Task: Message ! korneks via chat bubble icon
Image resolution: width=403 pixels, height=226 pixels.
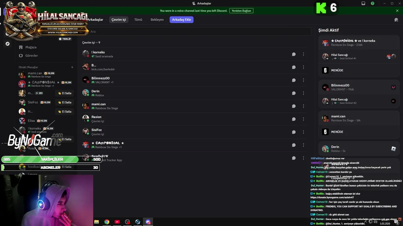Action: [x=294, y=54]
